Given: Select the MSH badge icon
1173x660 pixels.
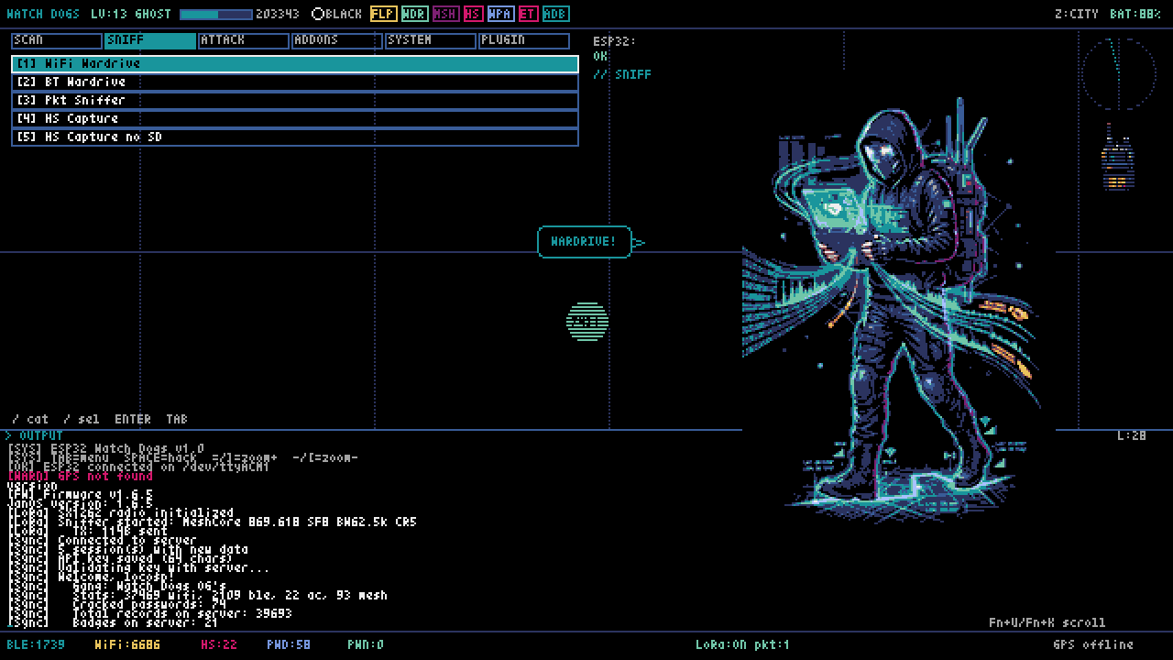Looking at the screenshot, I should point(444,14).
